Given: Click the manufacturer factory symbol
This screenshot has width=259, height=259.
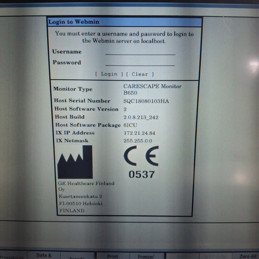Looking at the screenshot, I should tap(75, 162).
